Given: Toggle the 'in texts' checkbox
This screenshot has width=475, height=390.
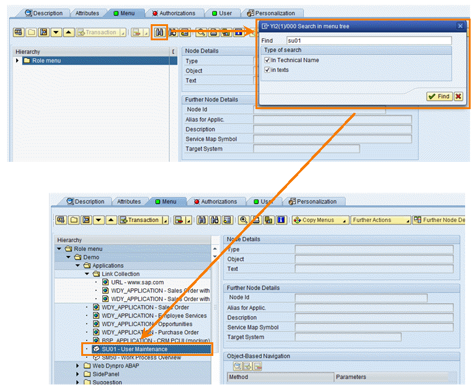Looking at the screenshot, I should point(267,70).
